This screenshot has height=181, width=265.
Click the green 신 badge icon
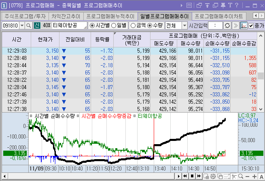37,26
